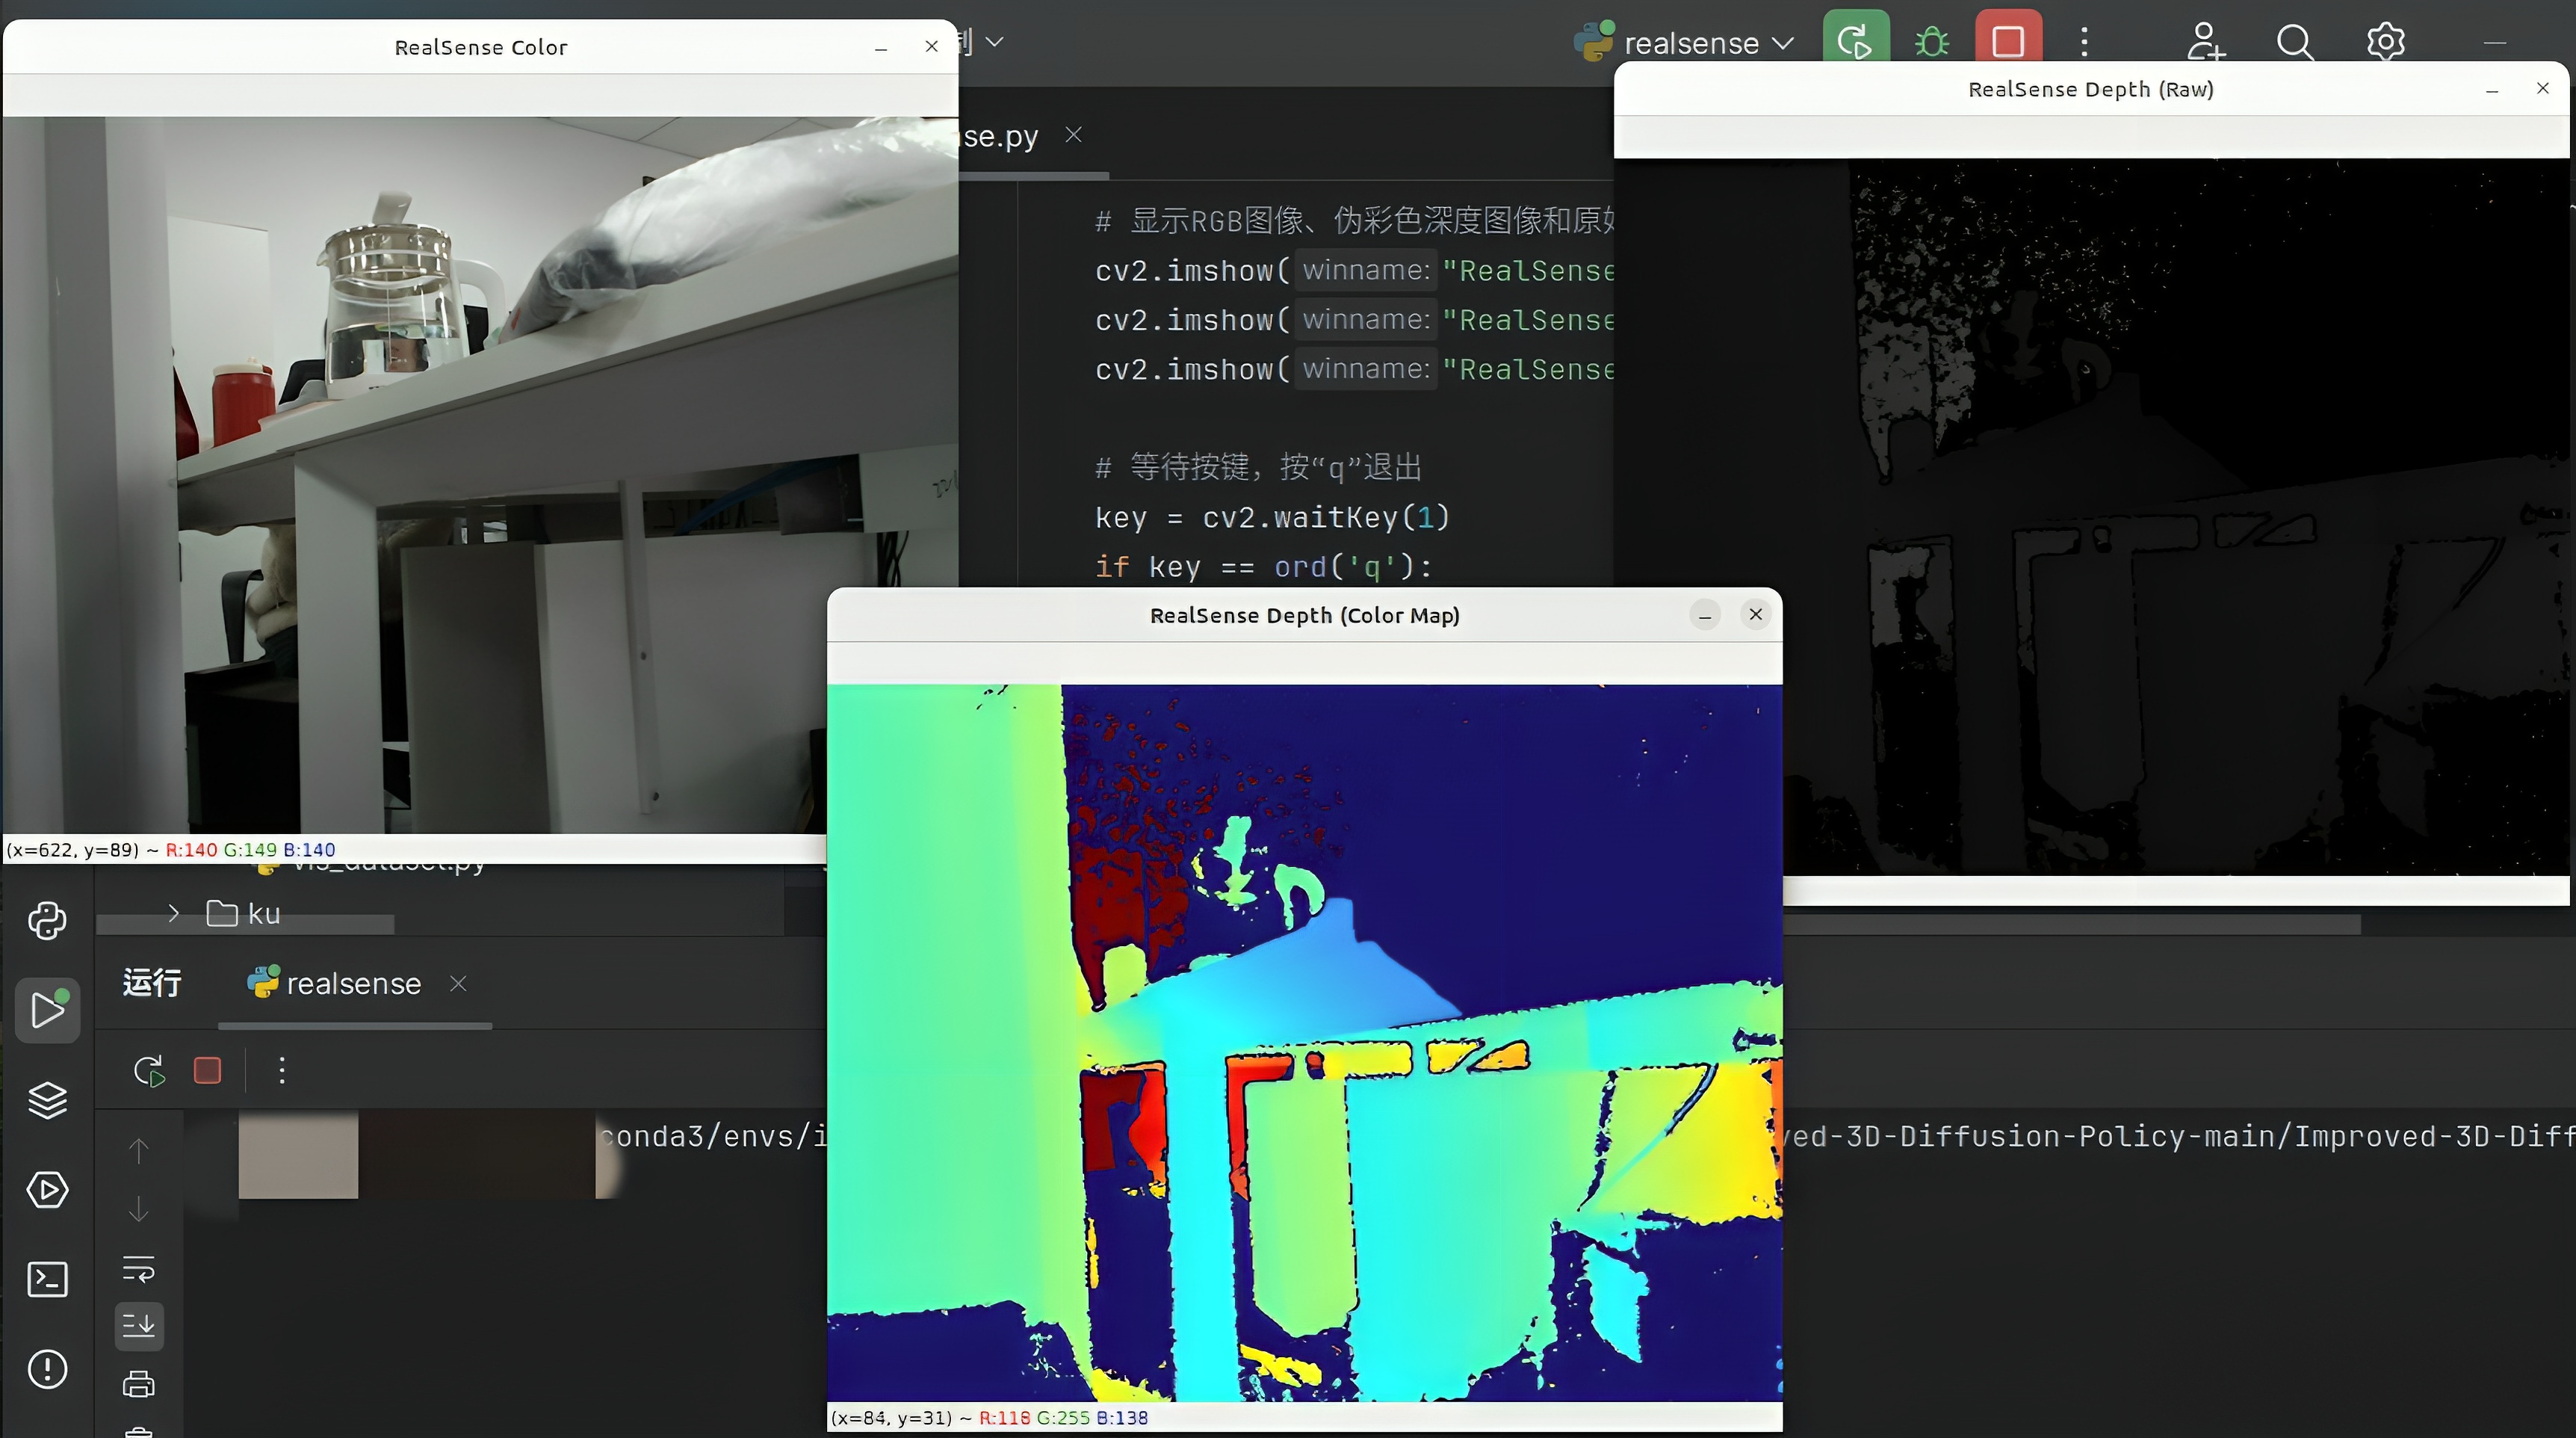Click the stop button in run panel toolbar
The image size is (2576, 1438).
[x=207, y=1071]
